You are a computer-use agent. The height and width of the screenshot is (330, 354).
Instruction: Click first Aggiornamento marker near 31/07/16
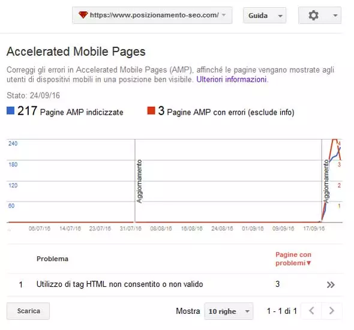tap(140, 181)
